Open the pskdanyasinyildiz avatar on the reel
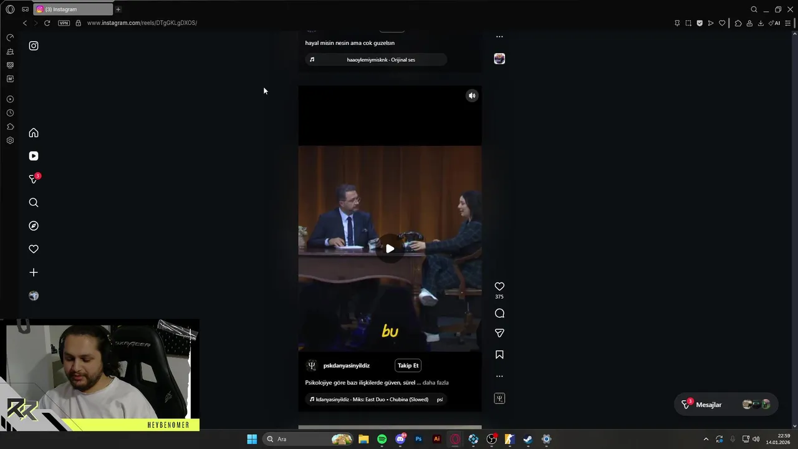The image size is (798, 449). pyautogui.click(x=312, y=365)
